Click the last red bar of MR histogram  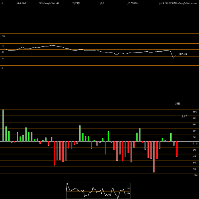click(177, 149)
